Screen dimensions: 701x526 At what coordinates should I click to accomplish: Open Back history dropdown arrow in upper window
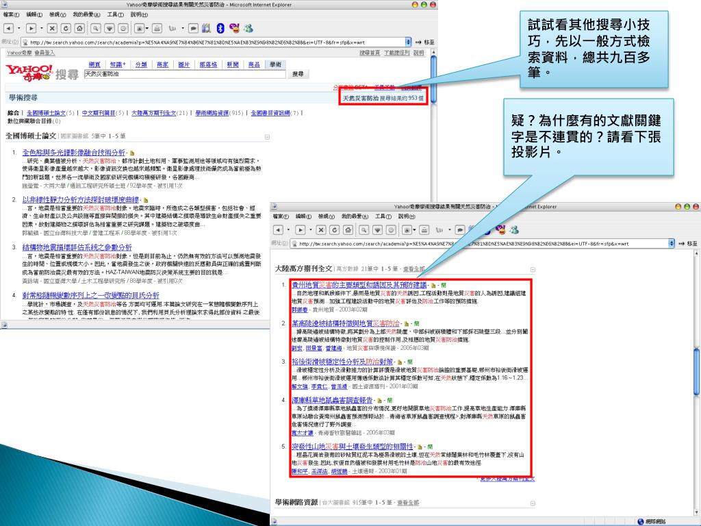[x=18, y=28]
